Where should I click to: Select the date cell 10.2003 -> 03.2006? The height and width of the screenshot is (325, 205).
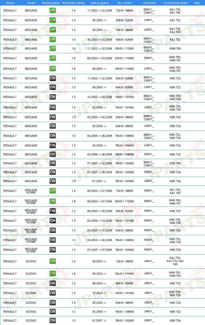[x=100, y=97]
